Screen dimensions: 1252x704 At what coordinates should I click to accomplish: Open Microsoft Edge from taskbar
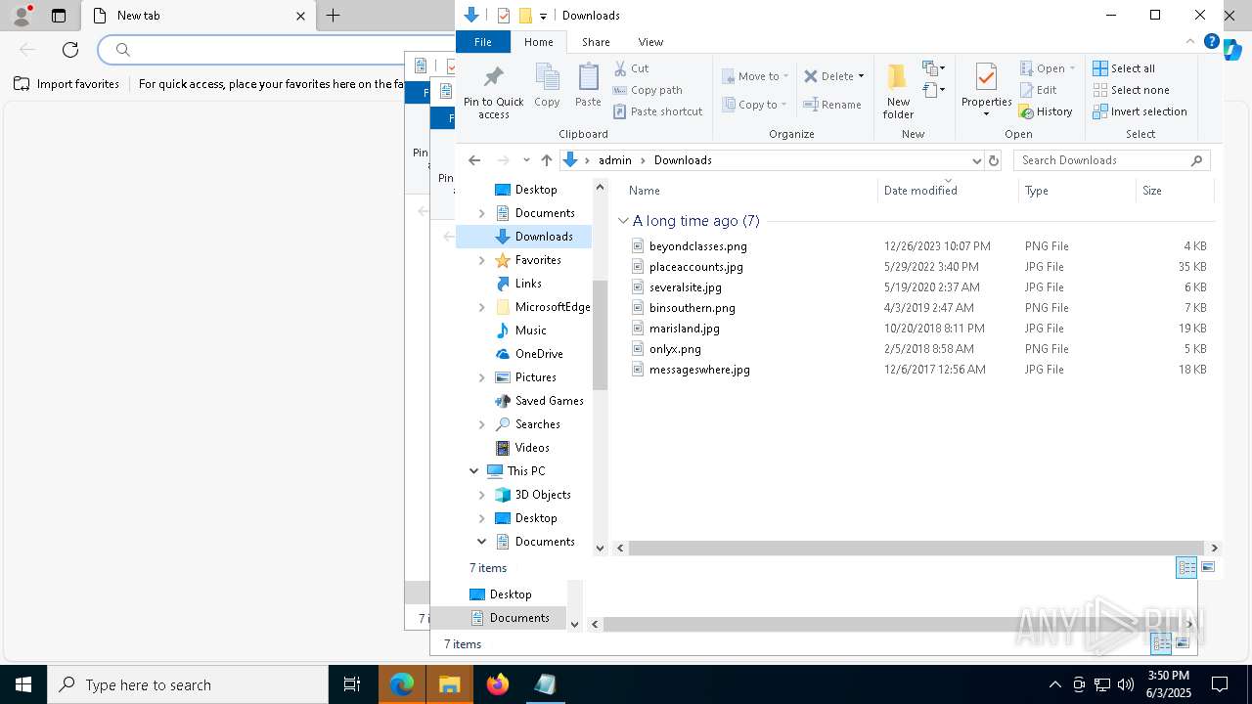[x=402, y=684]
